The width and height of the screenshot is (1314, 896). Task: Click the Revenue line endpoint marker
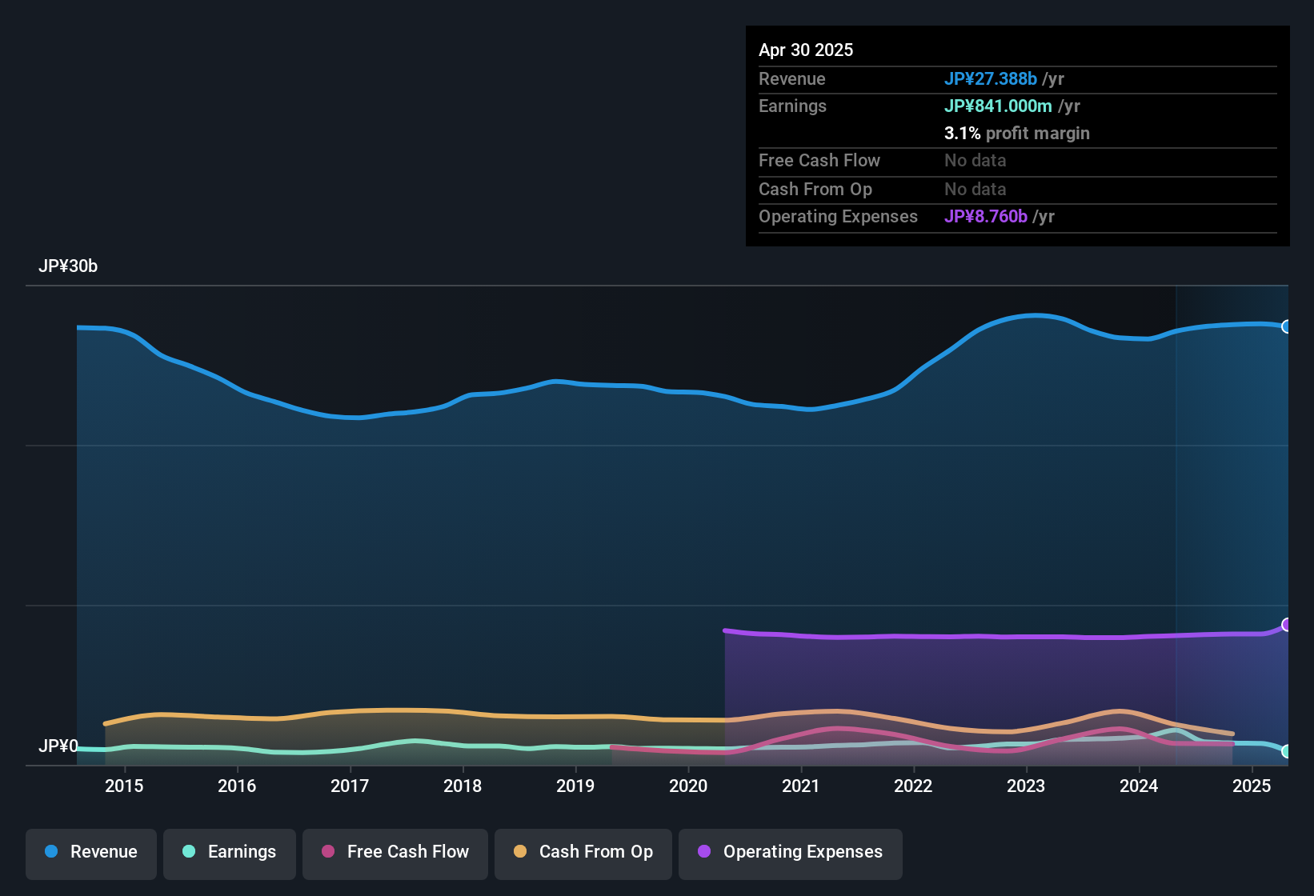tap(1287, 326)
